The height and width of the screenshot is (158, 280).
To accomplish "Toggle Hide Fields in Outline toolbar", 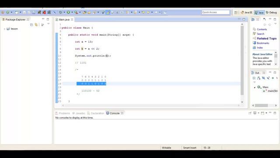I will pyautogui.click(x=263, y=78).
